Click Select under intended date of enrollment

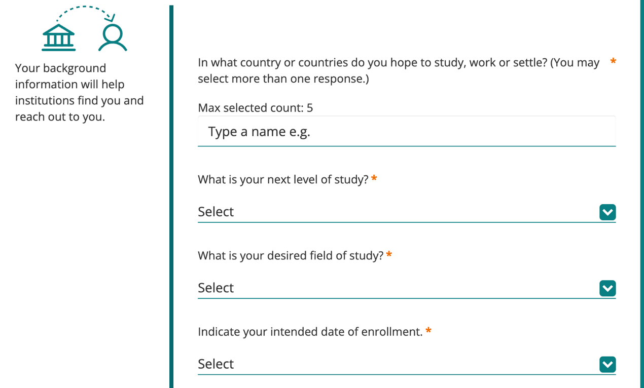click(x=216, y=364)
